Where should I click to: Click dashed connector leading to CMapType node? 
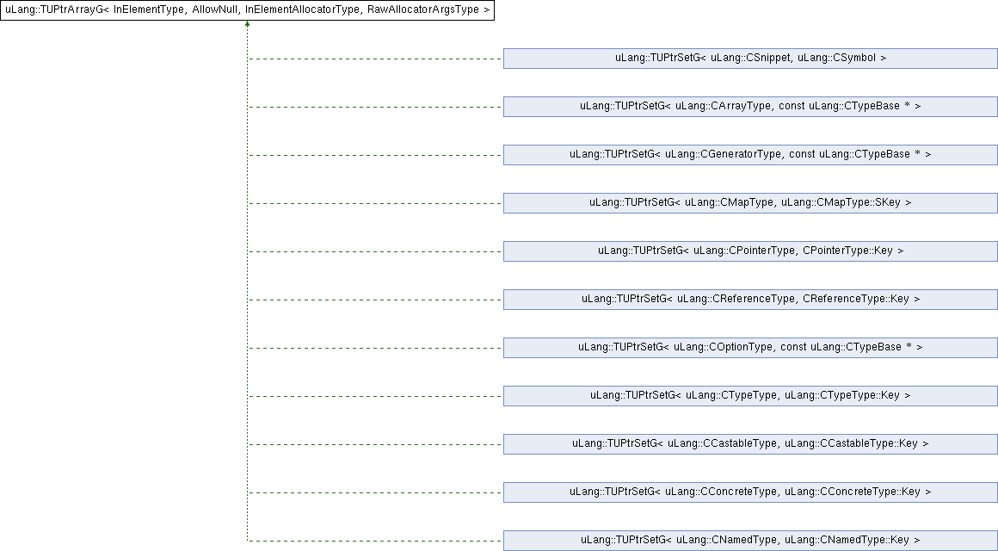(375, 204)
